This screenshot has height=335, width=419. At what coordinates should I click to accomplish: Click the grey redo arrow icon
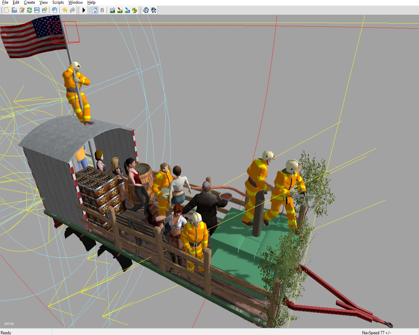pos(72,10)
